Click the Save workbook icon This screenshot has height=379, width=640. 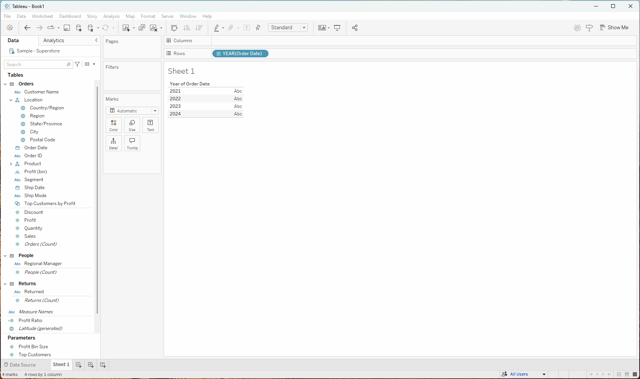[x=67, y=28]
